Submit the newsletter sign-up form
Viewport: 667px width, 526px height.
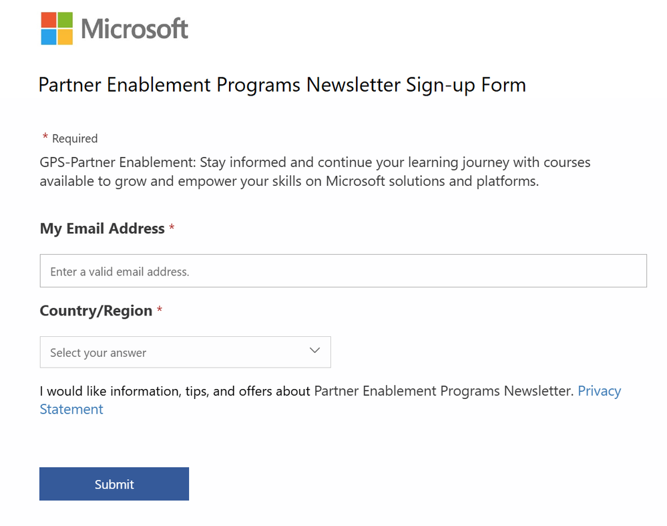tap(114, 484)
